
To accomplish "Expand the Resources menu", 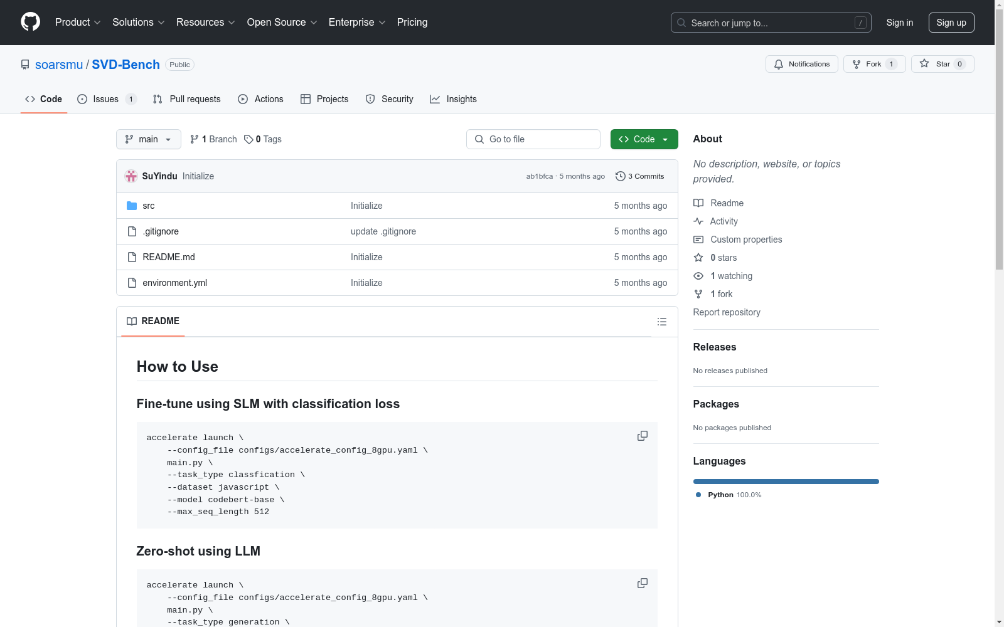I will [x=206, y=22].
